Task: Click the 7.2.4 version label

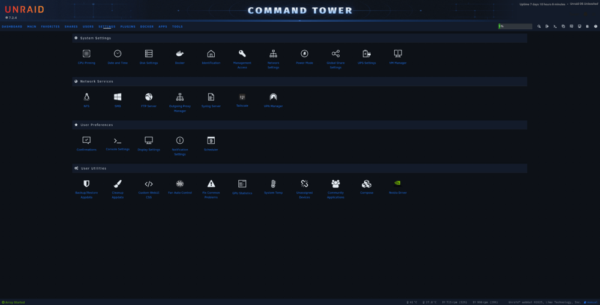Action: tap(11, 17)
